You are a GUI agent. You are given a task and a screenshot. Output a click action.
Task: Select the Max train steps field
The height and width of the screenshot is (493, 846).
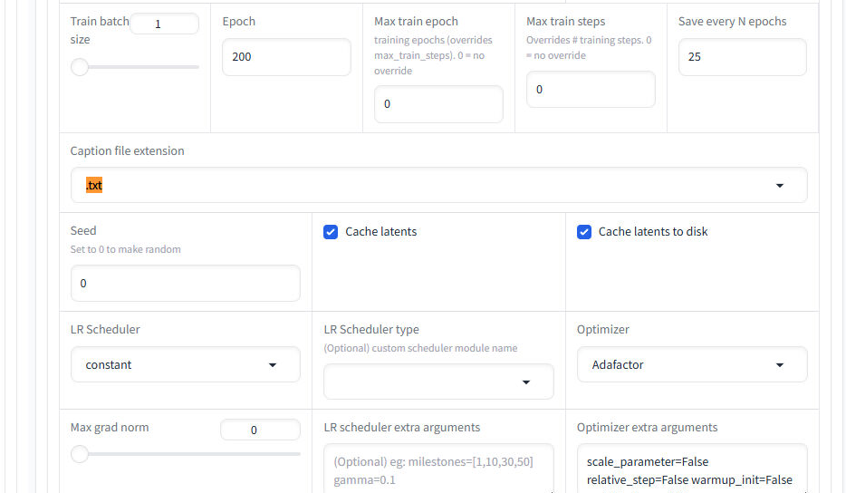click(590, 90)
